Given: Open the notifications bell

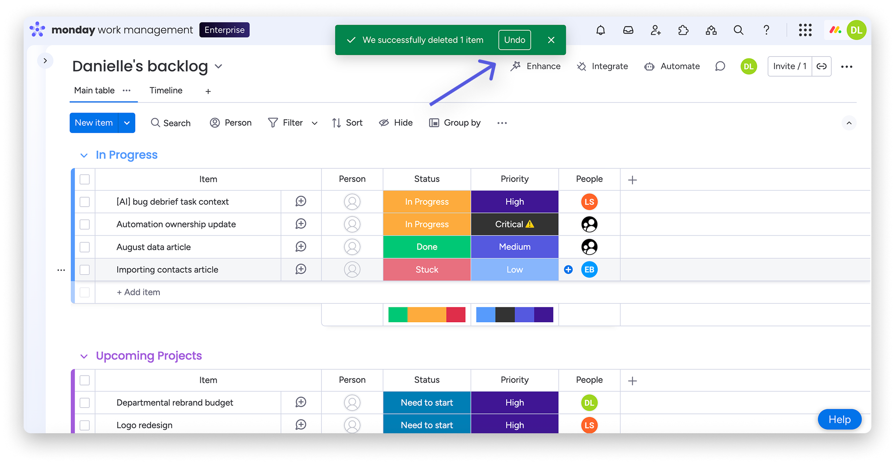Looking at the screenshot, I should point(600,30).
